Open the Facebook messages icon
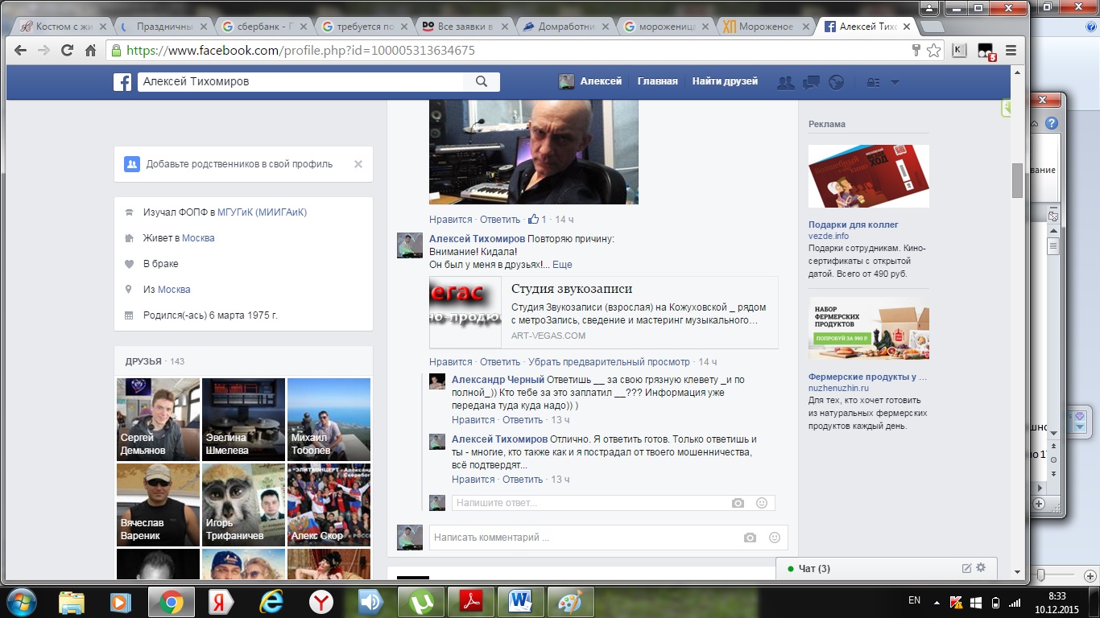Viewport: 1100px width, 618px height. (811, 82)
